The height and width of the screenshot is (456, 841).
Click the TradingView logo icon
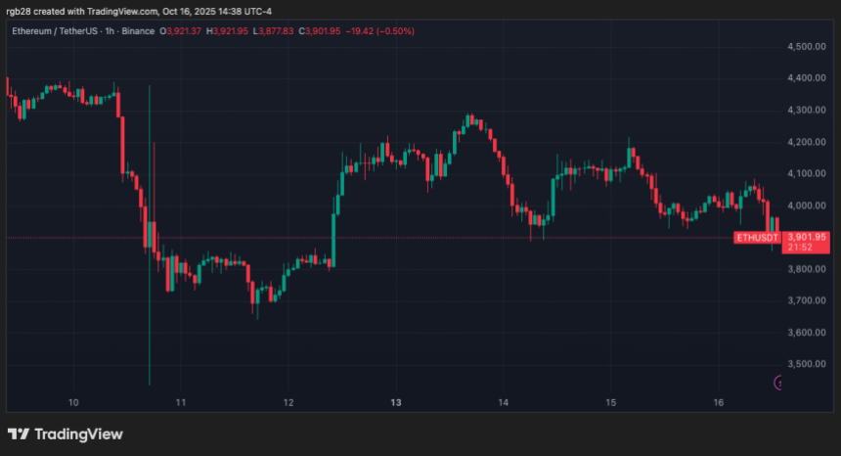(19, 434)
